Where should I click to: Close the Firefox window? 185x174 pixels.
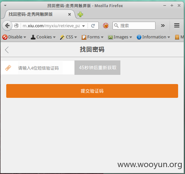(x=179, y=6)
